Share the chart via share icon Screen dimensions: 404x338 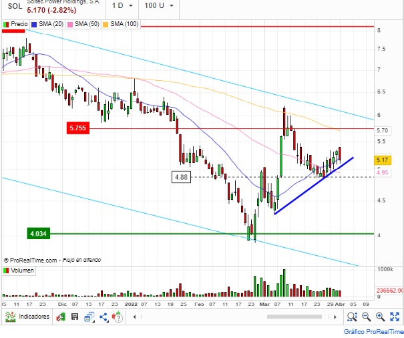[x=104, y=317]
